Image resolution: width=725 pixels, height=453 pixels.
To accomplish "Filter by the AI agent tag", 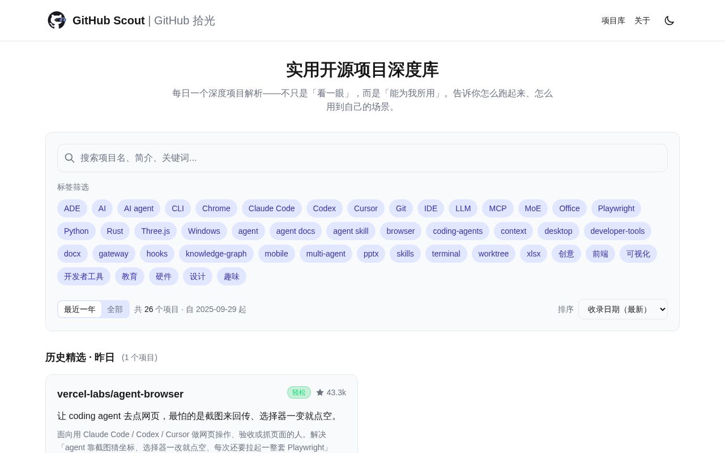I will [x=139, y=208].
